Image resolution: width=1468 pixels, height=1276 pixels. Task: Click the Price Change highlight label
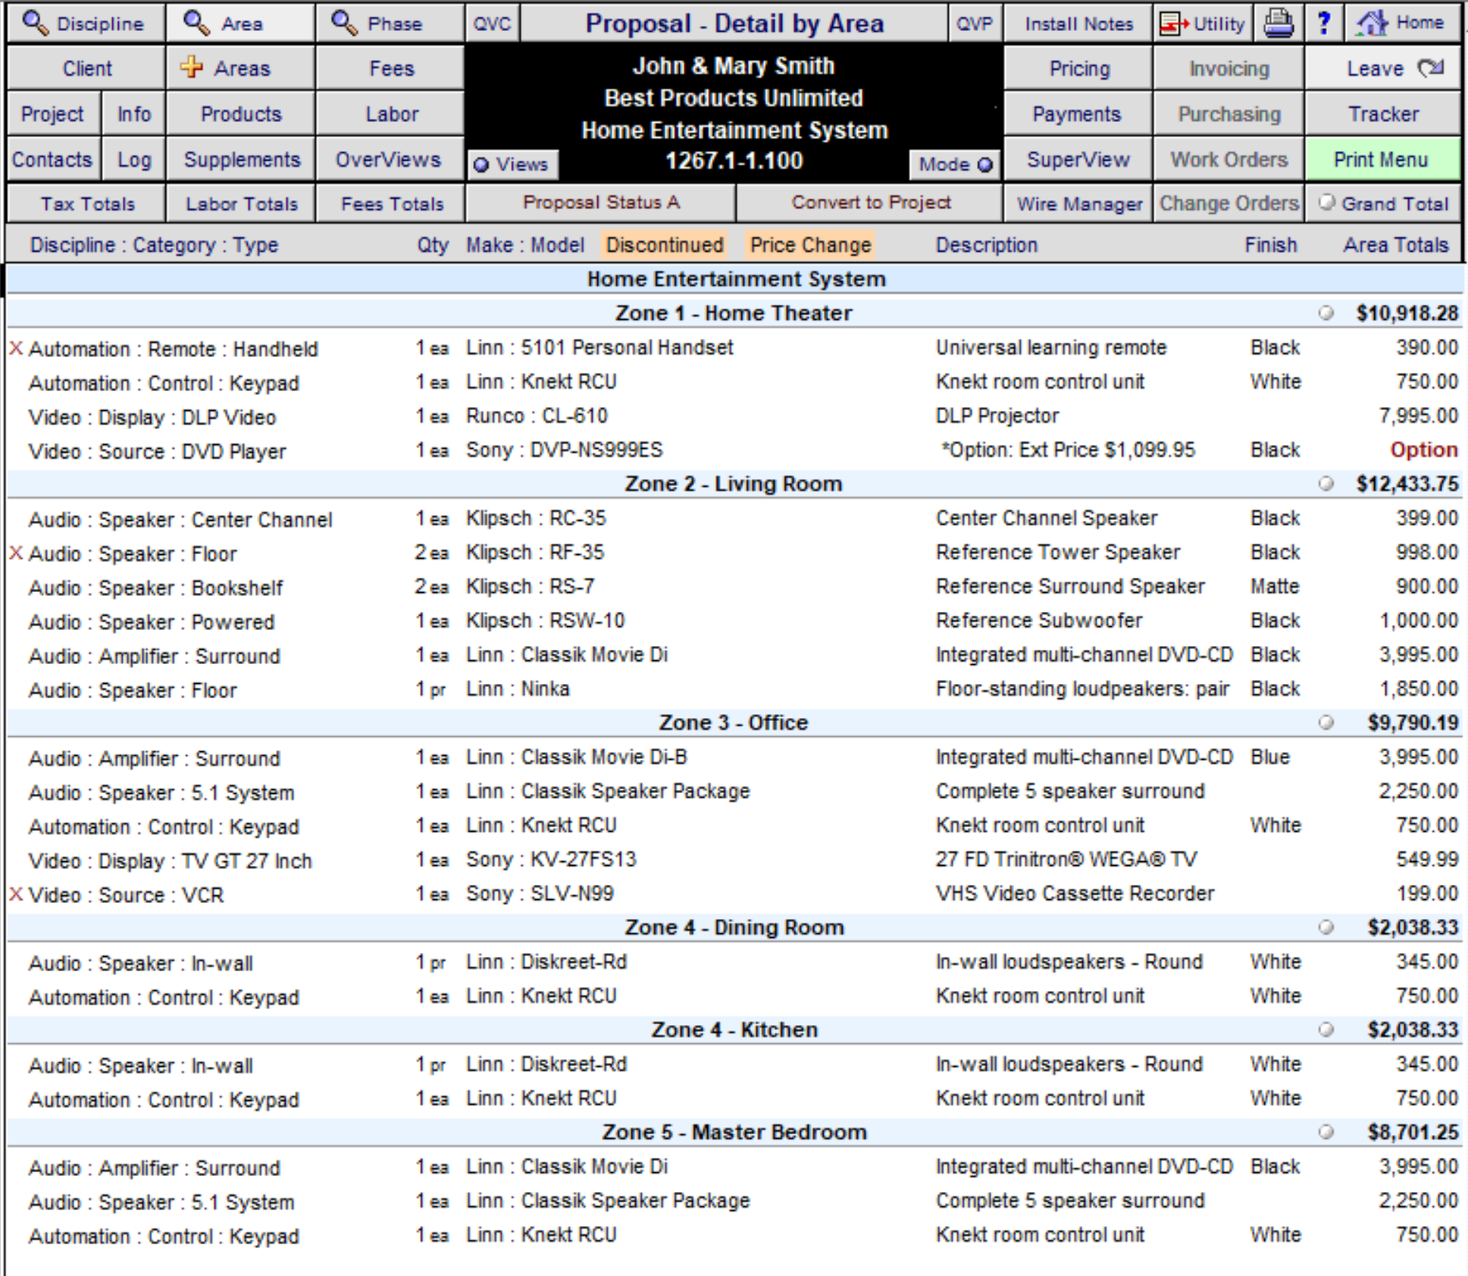click(x=810, y=245)
